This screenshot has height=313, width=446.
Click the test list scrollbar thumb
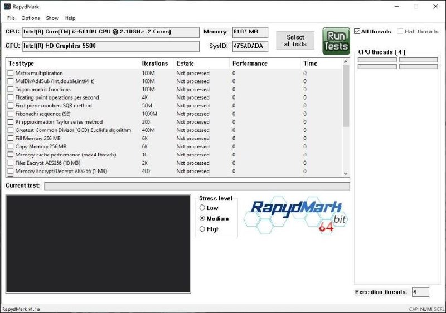pyautogui.click(x=346, y=96)
